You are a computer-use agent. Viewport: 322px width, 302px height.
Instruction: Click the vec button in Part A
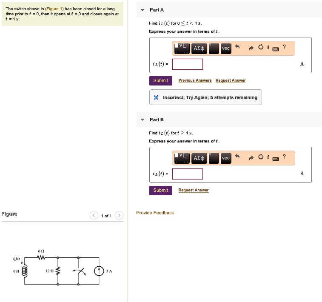(226, 48)
